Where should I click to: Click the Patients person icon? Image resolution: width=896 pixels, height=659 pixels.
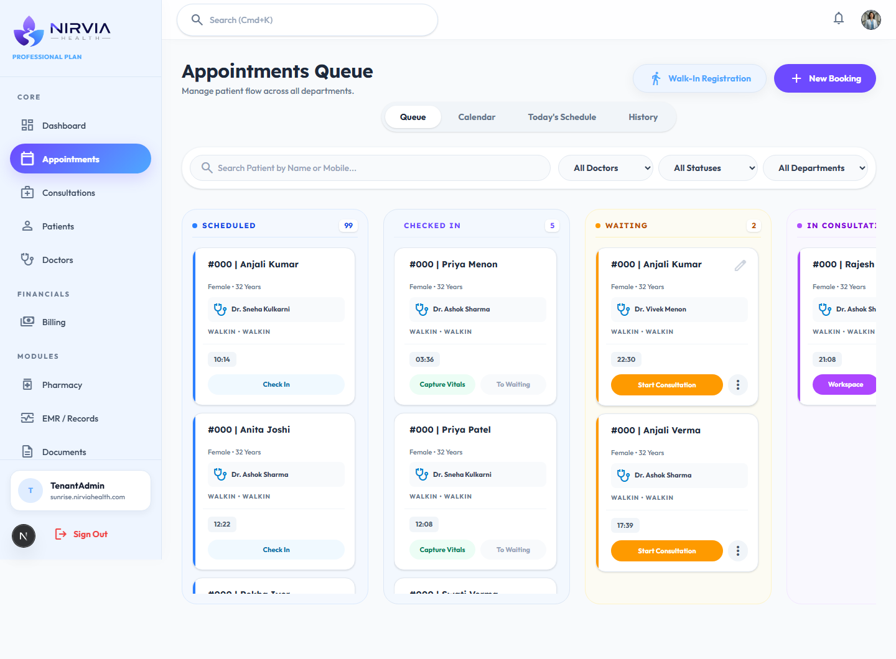pos(27,226)
